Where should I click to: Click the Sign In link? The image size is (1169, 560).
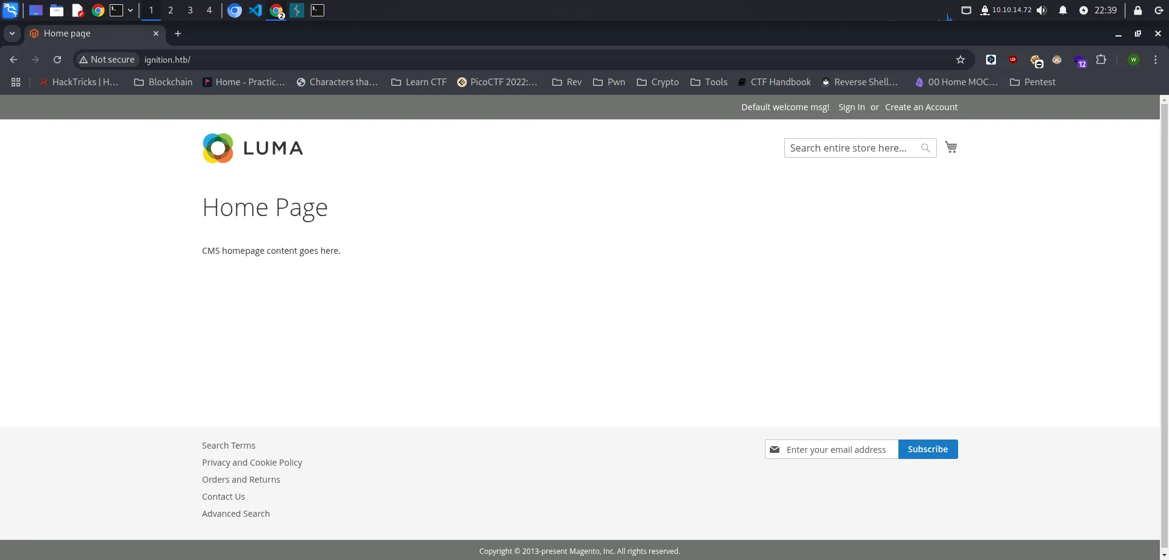click(851, 107)
